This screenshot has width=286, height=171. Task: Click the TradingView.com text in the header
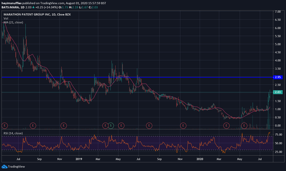point(52,3)
